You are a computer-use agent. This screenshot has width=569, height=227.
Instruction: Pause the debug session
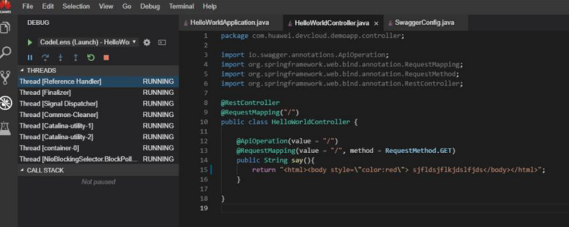pyautogui.click(x=30, y=57)
